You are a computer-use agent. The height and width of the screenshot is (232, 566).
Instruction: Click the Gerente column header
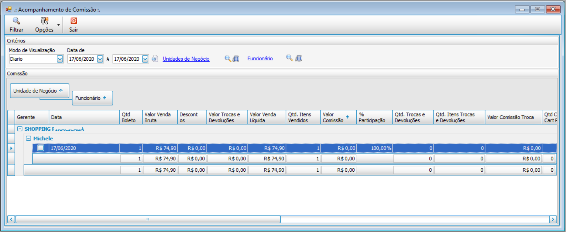(x=32, y=117)
